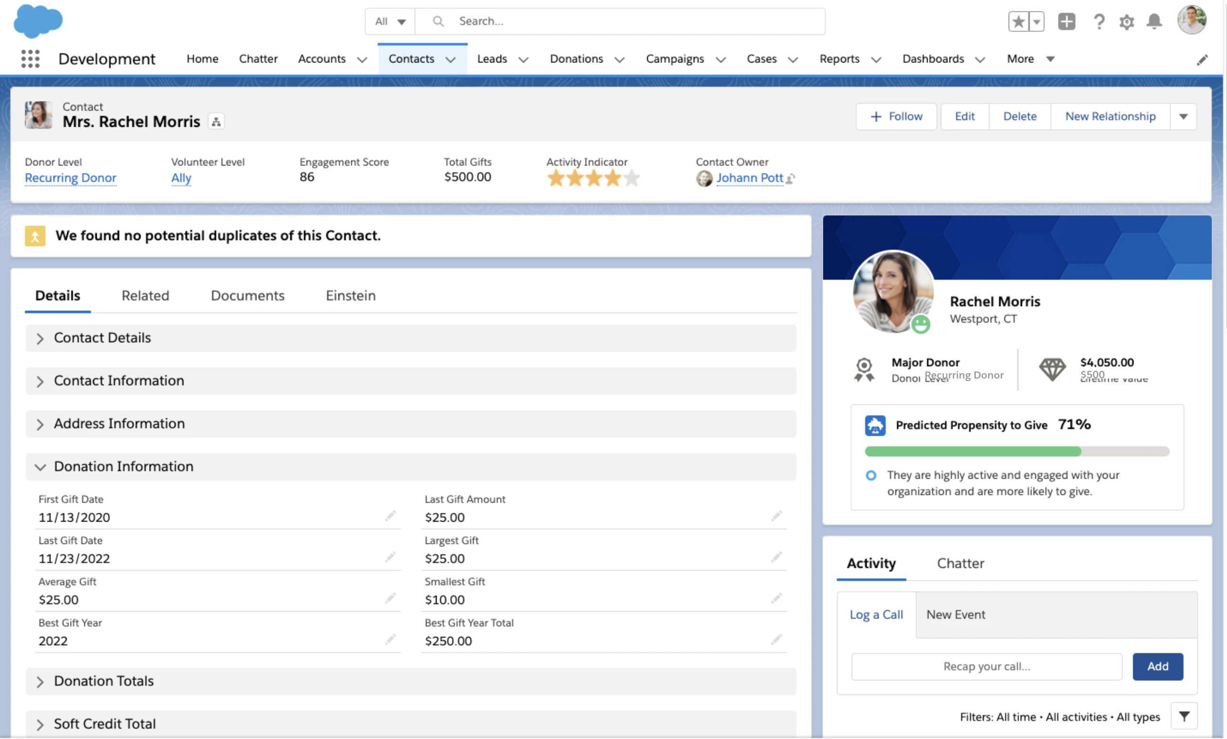This screenshot has height=739, width=1227.
Task: Open the Recurring Donor link
Action: pyautogui.click(x=70, y=178)
